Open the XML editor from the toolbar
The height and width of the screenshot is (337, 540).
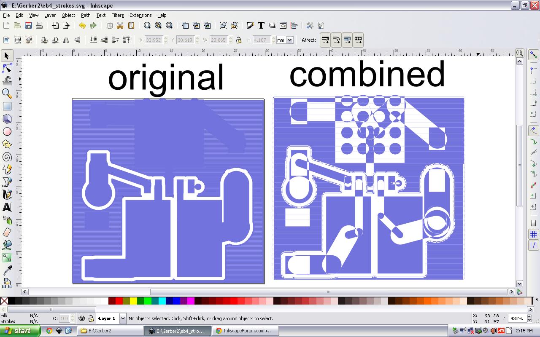coord(283,25)
